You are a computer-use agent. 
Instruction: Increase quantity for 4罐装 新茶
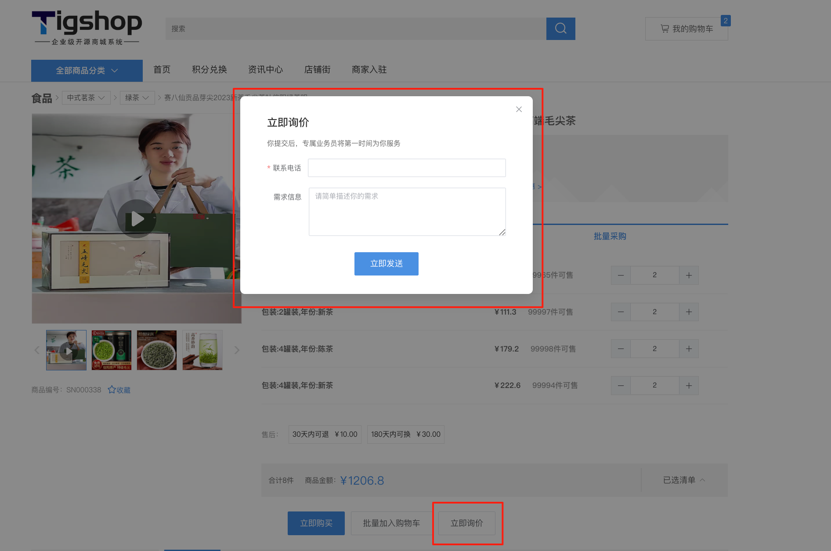(x=689, y=385)
